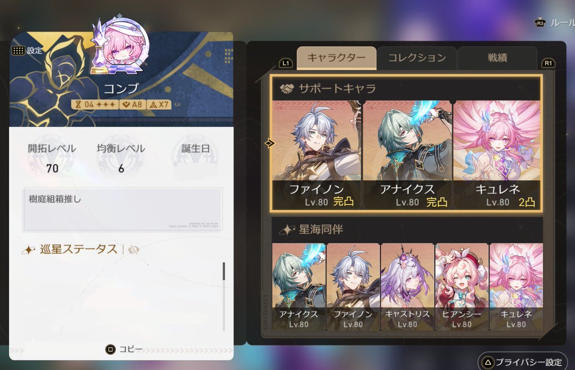This screenshot has height=370, width=575.
Task: Toggle the eye icon beside badge row
Action: click(x=177, y=104)
